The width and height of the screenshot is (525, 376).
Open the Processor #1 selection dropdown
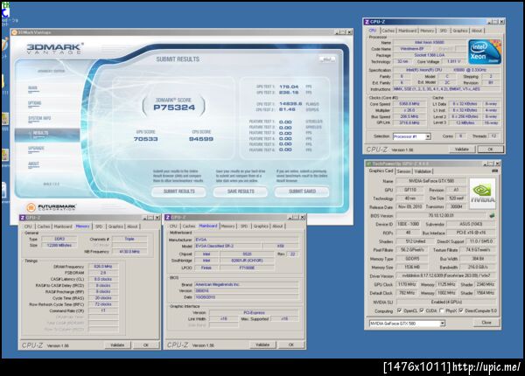point(428,136)
